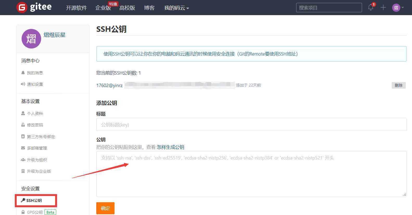Open 升级为企业版 page
The width and height of the screenshot is (412, 215).
tap(39, 171)
